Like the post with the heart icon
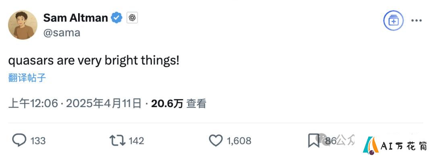 point(216,140)
